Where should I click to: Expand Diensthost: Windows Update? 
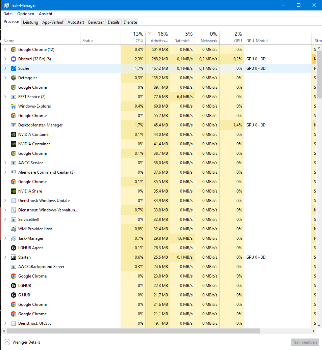pos(5,200)
